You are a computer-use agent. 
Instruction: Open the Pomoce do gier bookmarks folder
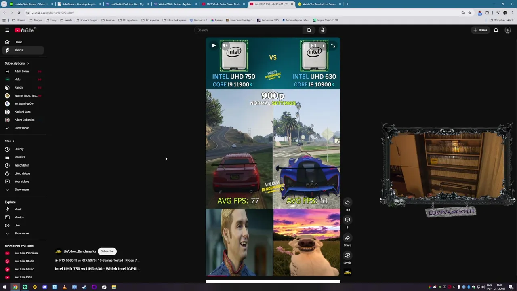point(86,20)
